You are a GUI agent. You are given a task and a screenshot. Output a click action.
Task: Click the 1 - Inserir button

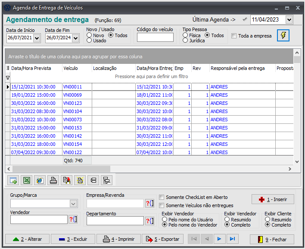coord(273,199)
